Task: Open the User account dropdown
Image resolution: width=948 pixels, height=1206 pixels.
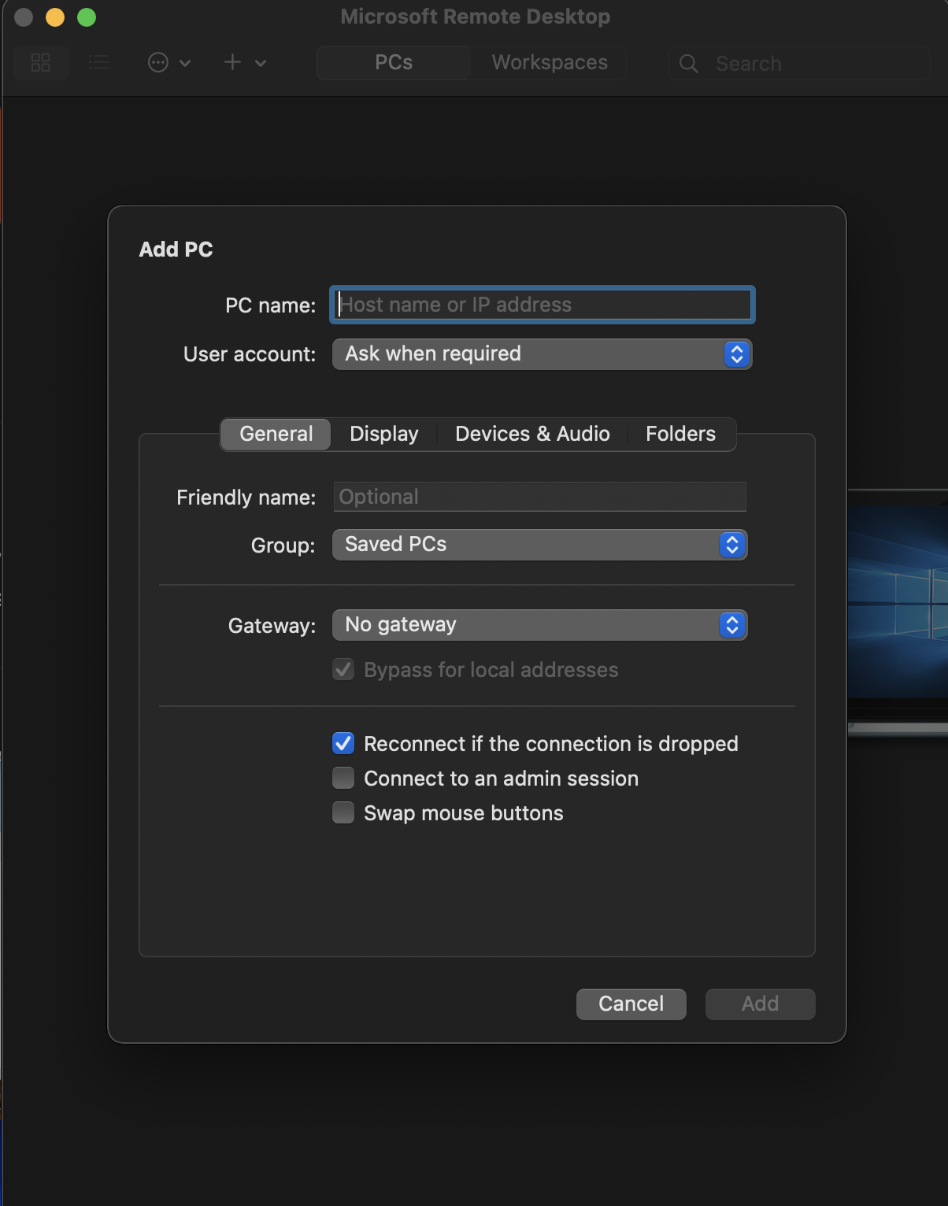Action: [x=543, y=354]
